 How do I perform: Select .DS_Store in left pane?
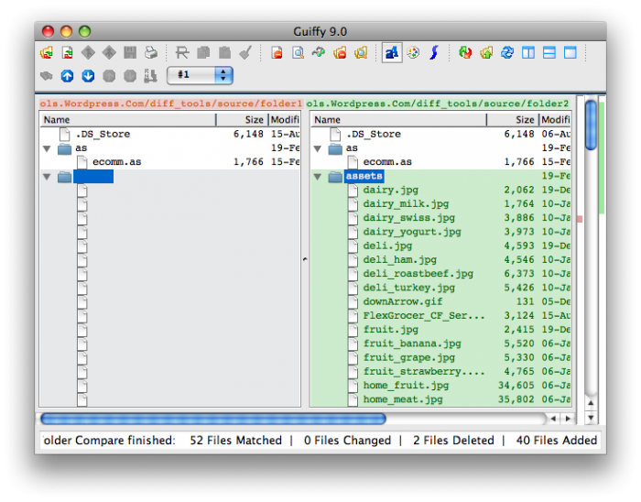click(x=170, y=134)
